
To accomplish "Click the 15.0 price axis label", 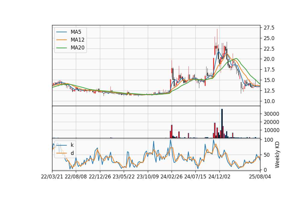I will point(269,80).
